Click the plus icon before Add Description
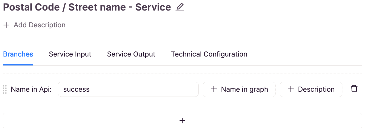This screenshot has height=132, width=366. (6, 25)
